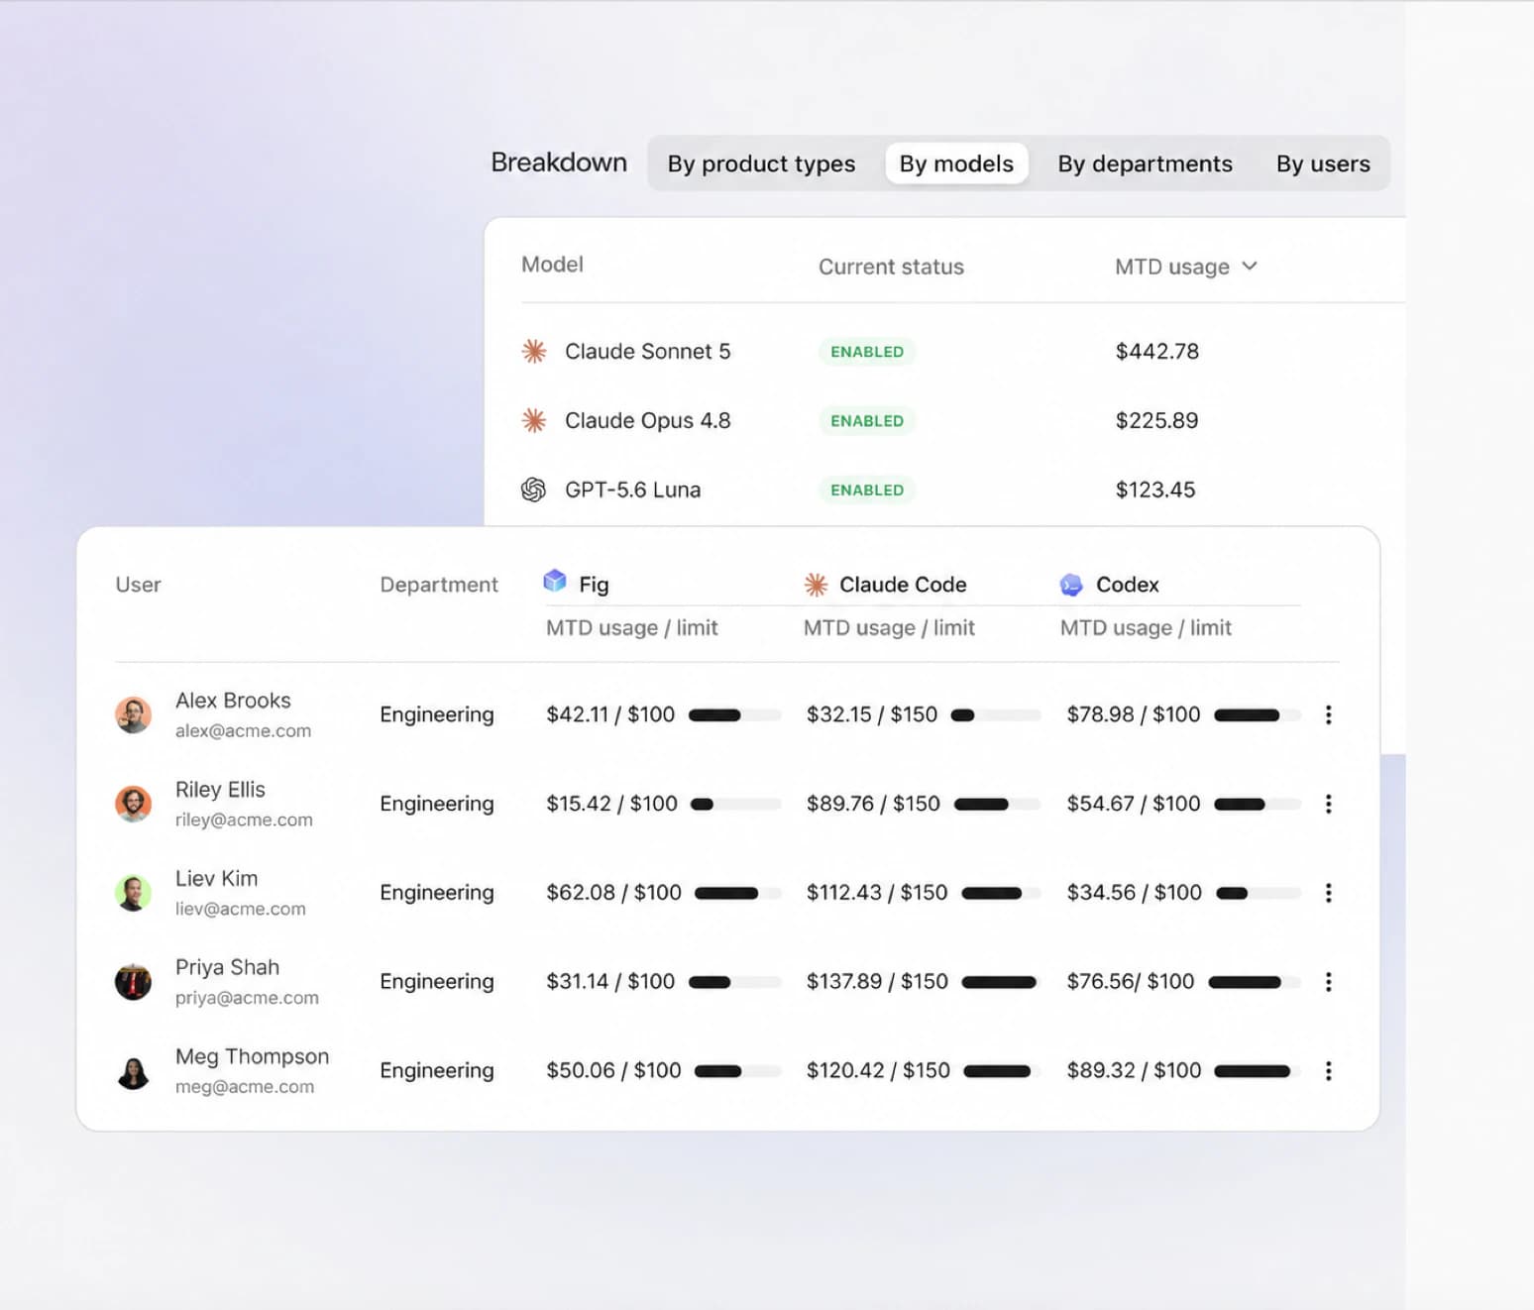Viewport: 1534px width, 1310px height.
Task: Click the Claude Sonnet 5 starburst icon
Action: pos(534,351)
